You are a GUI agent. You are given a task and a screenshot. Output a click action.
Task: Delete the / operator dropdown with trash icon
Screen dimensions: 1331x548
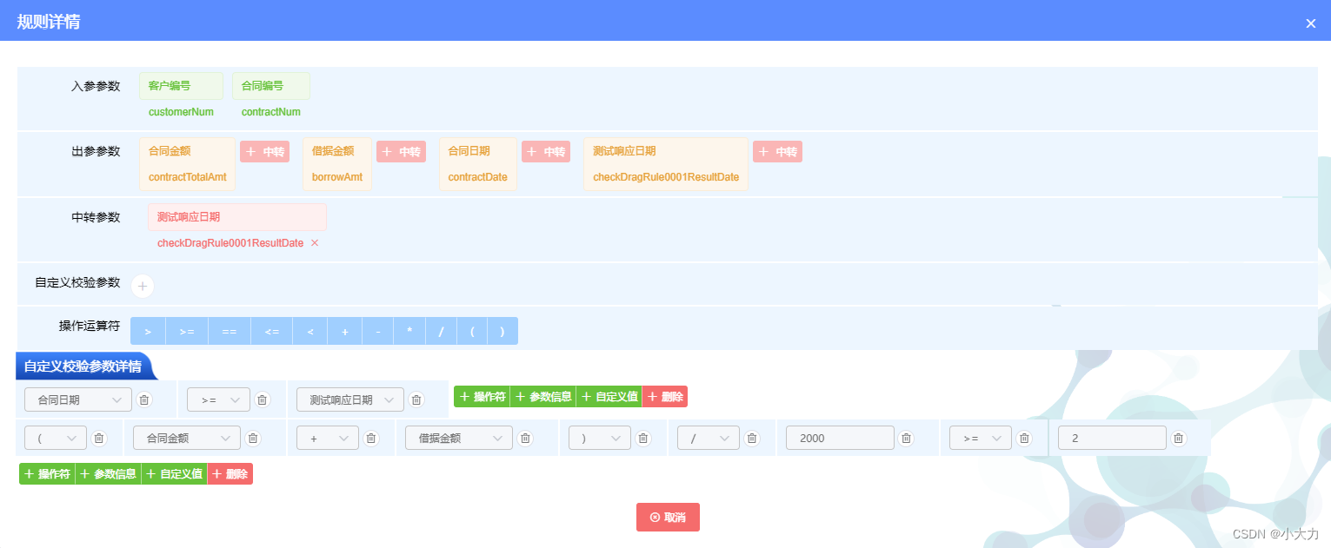(x=752, y=439)
